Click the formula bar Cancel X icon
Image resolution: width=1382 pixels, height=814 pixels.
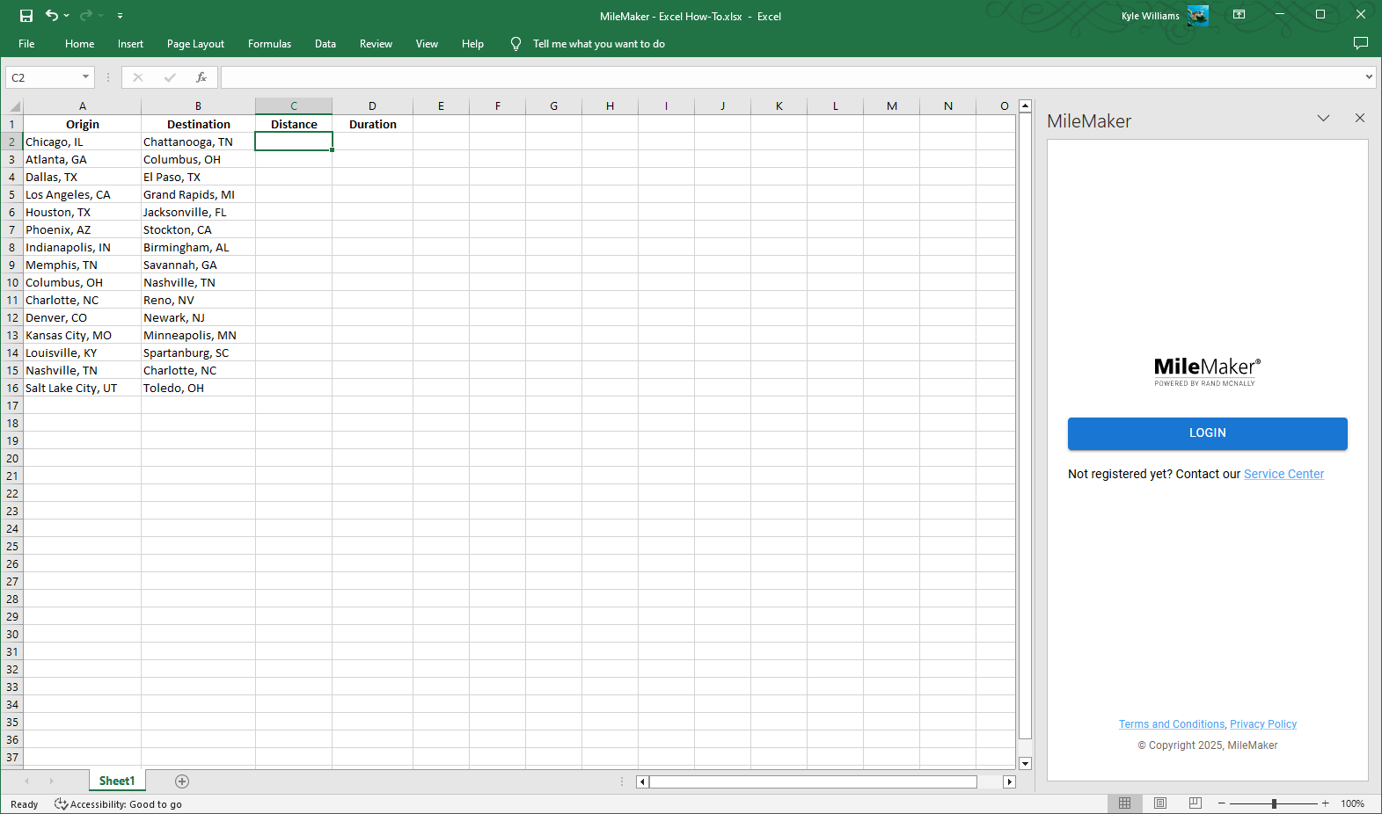click(138, 77)
